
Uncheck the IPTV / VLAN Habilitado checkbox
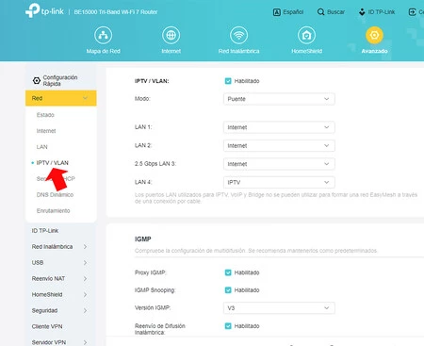(228, 81)
